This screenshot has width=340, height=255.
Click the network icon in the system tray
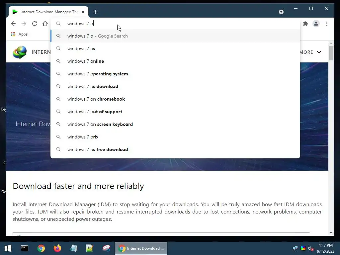coord(295,248)
